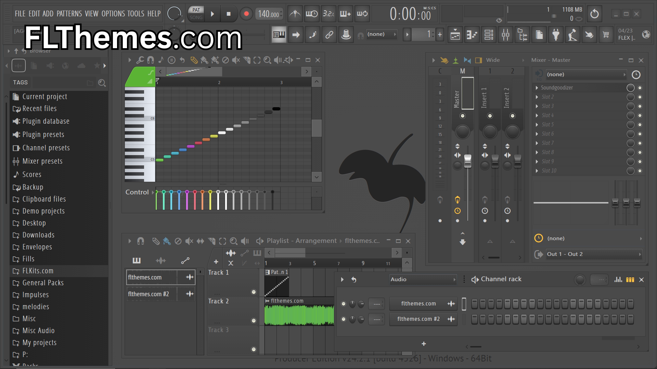The image size is (657, 369).
Task: Open the channel rack toolbar icon
Action: coord(489,35)
